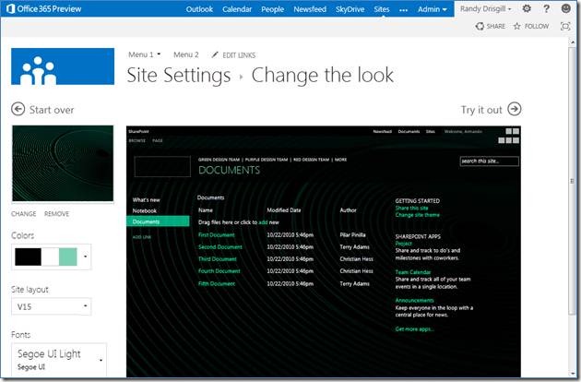Viewport: 581px width, 382px height.
Task: Click the Try it out arrow
Action: click(x=515, y=109)
